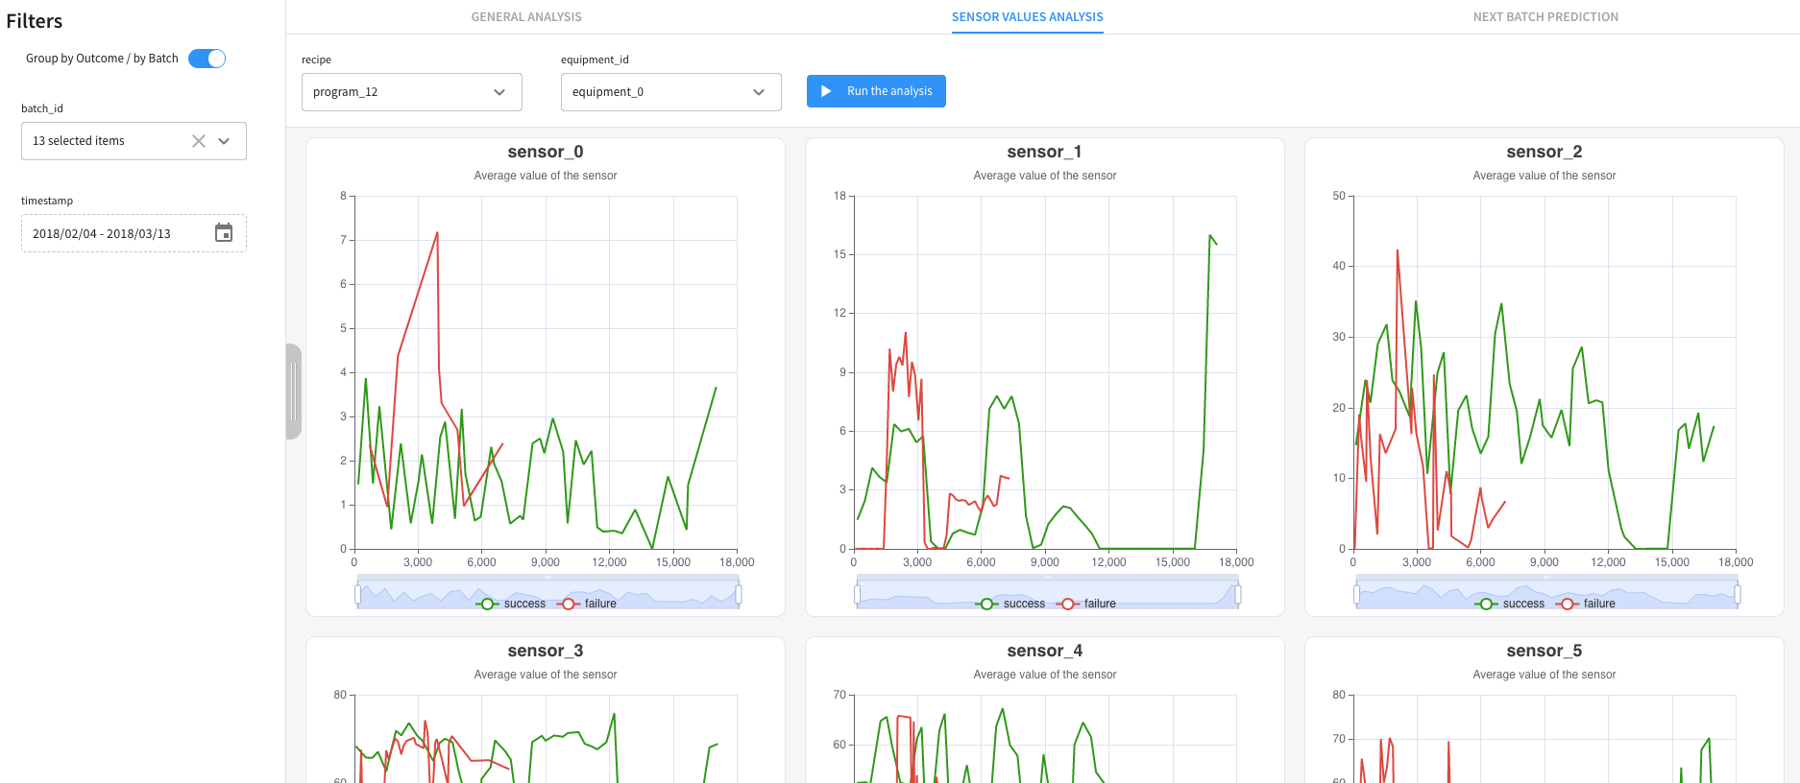Open the recipe dropdown showing program_12
Viewport: 1800px width, 783px height.
412,92
